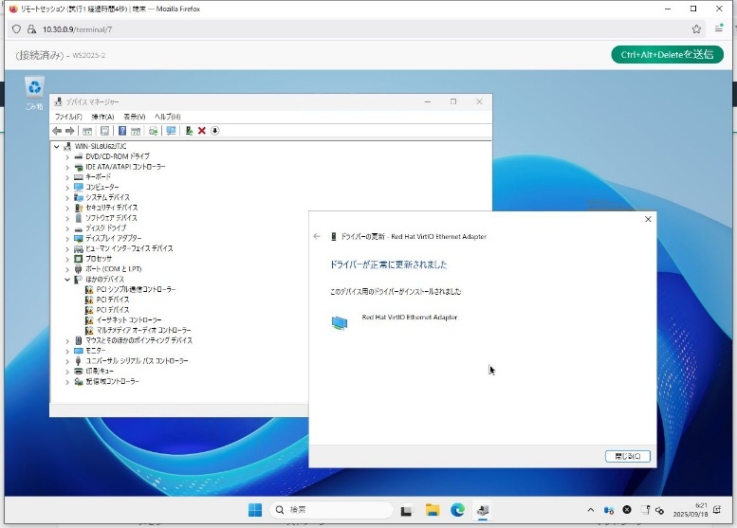
Task: Expand the DVD/CD-ROM ドライブ node
Action: (x=67, y=156)
